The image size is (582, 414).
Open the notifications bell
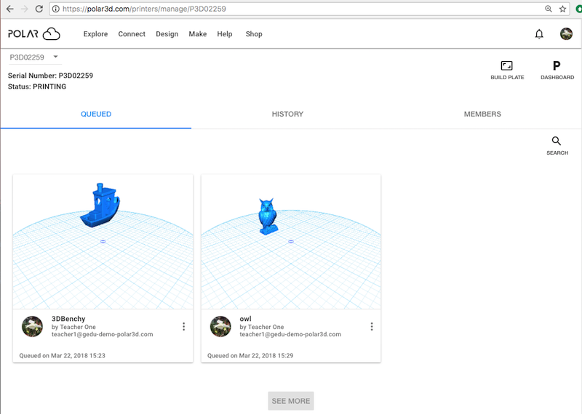(539, 34)
